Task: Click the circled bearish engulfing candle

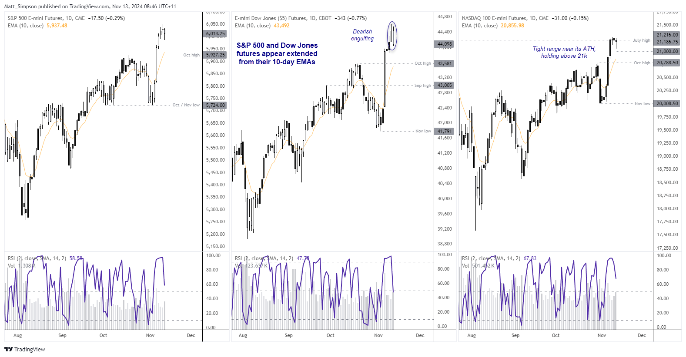Action: click(x=392, y=36)
